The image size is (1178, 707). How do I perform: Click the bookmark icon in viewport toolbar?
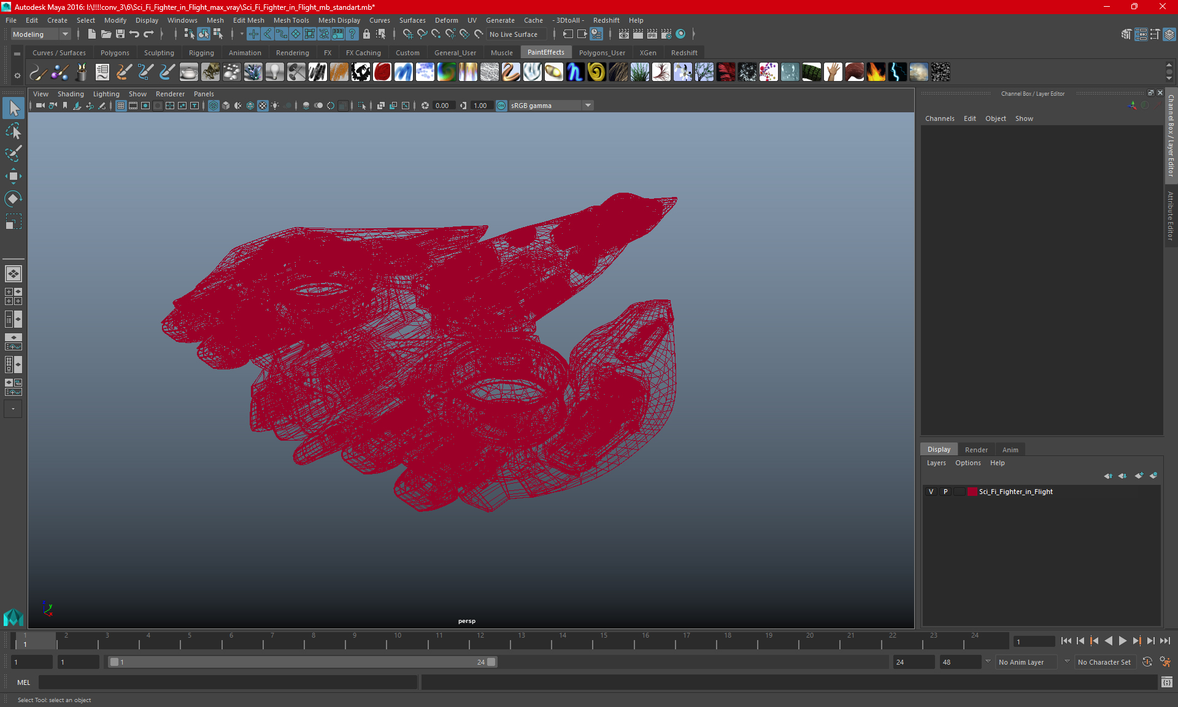point(65,106)
